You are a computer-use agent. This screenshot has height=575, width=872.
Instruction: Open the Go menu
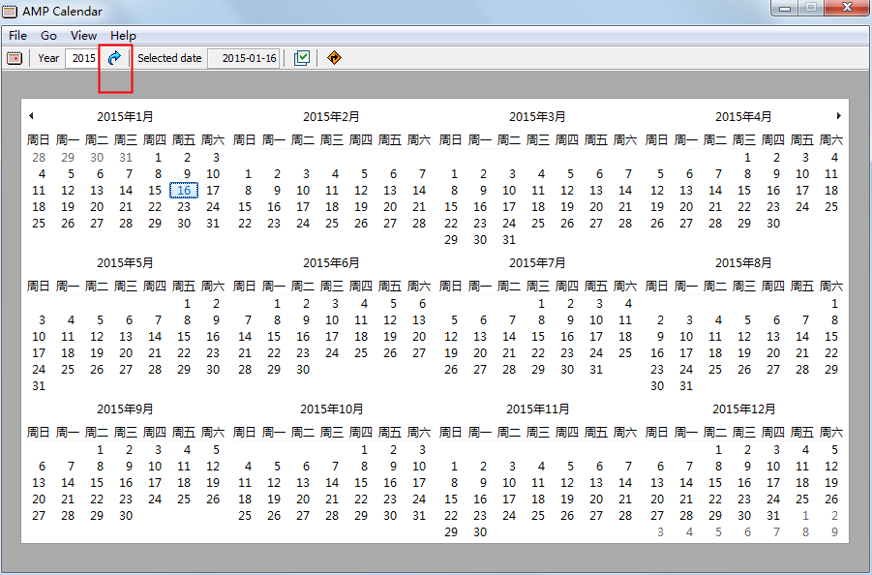(x=49, y=36)
